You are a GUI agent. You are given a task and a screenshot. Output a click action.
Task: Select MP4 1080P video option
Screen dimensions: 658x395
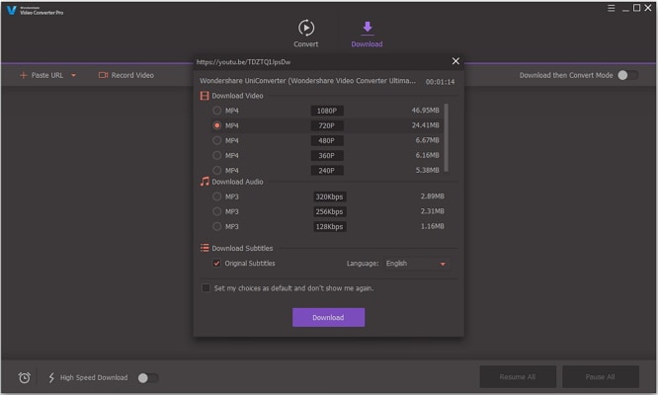pyautogui.click(x=217, y=111)
